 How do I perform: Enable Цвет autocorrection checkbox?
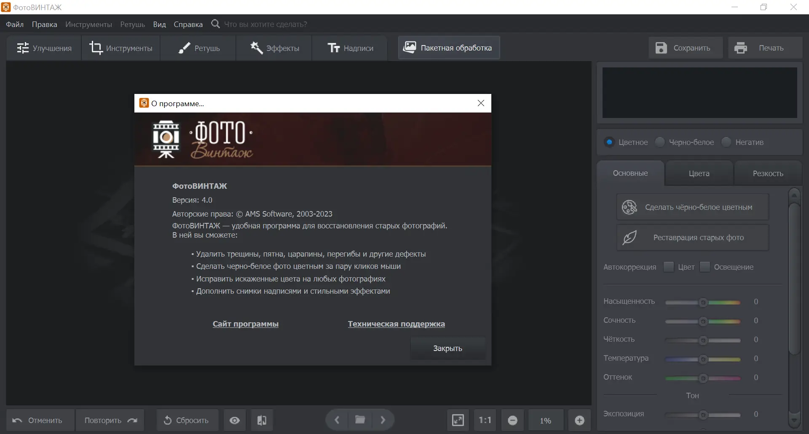(669, 267)
